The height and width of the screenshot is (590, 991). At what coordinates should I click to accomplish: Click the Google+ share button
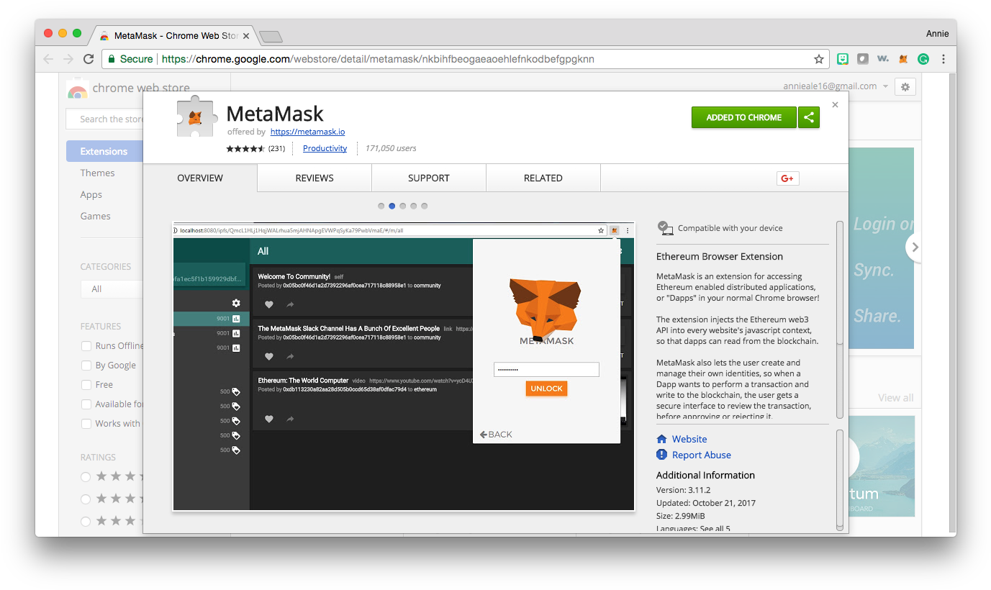[x=787, y=178]
